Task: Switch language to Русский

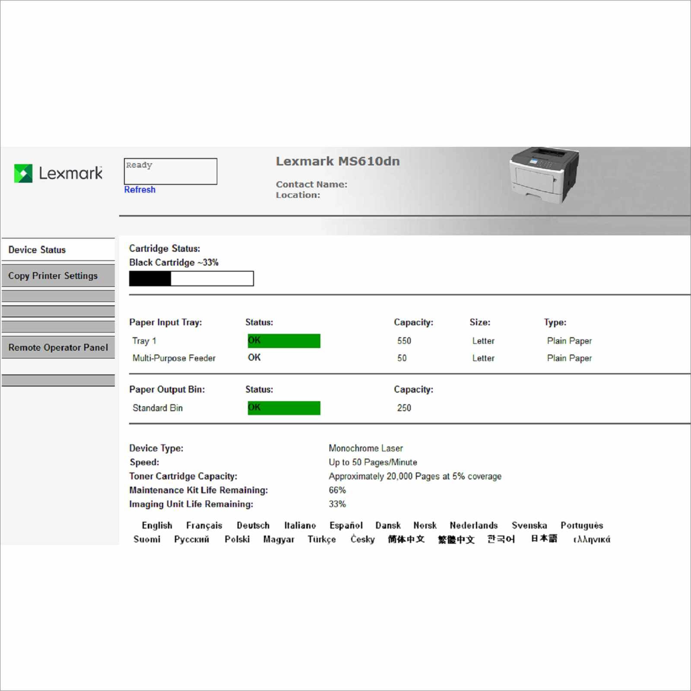Action: click(192, 539)
